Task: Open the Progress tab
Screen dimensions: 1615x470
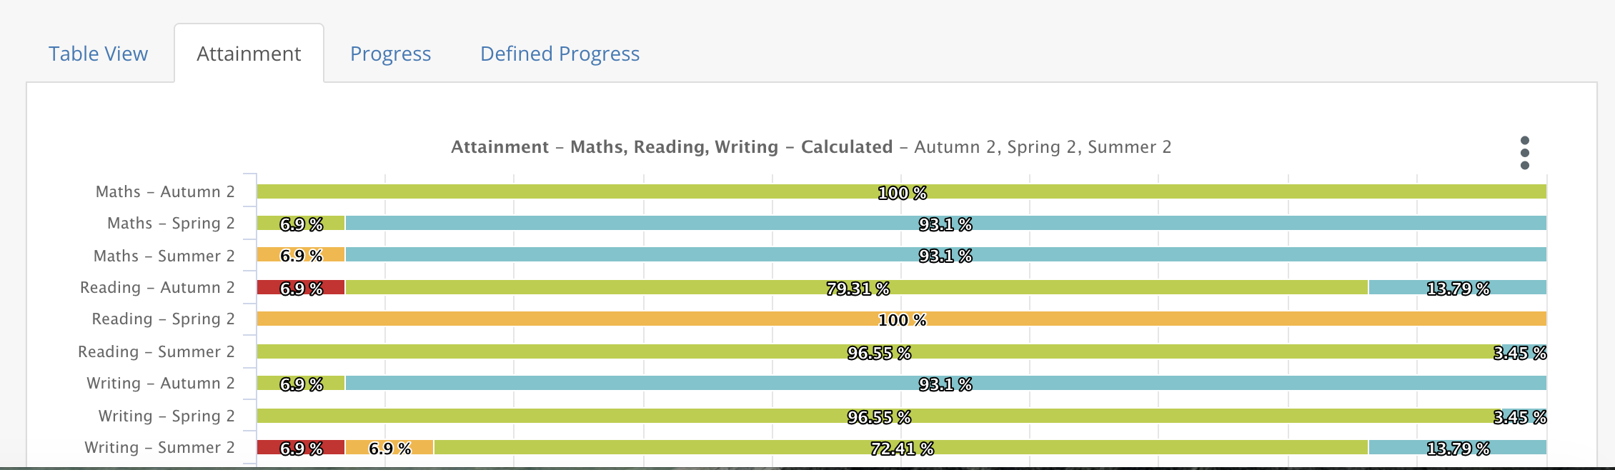Action: coord(390,54)
